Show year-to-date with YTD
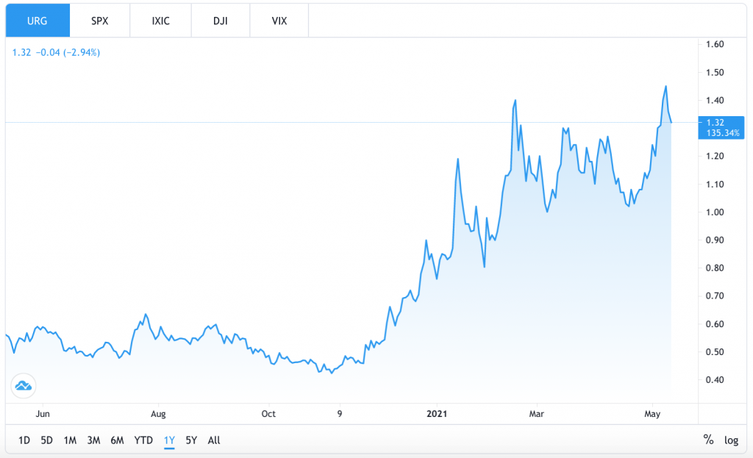The height and width of the screenshot is (458, 753). pyautogui.click(x=143, y=440)
